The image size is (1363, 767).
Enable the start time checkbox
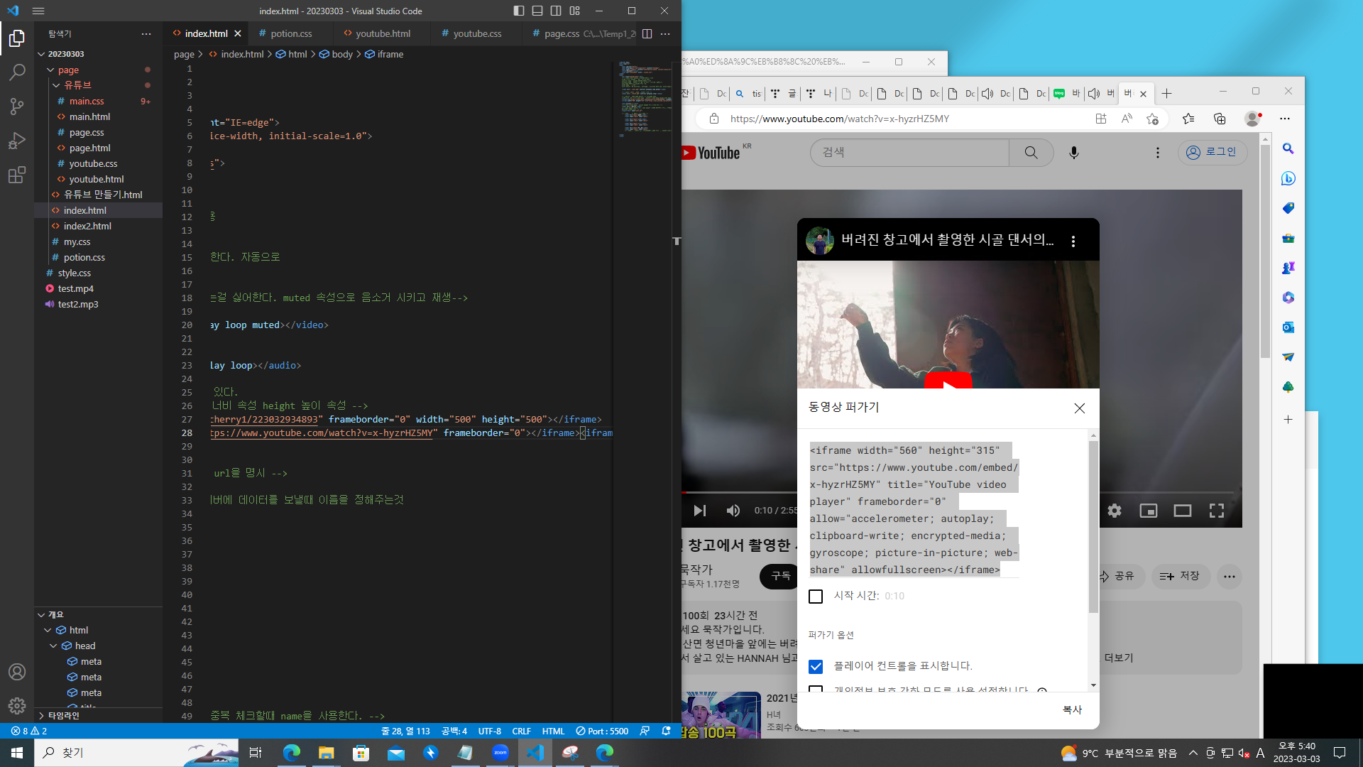point(816,597)
